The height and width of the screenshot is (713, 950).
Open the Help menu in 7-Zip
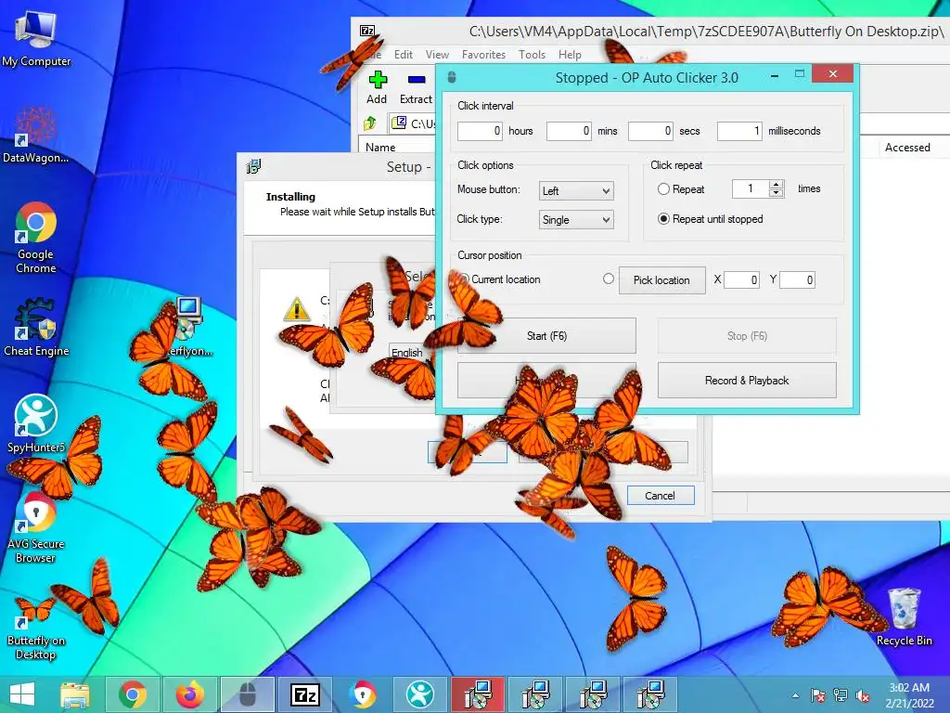[x=570, y=55]
